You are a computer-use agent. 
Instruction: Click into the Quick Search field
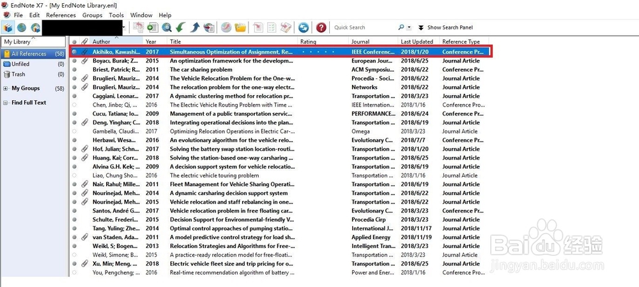click(364, 27)
